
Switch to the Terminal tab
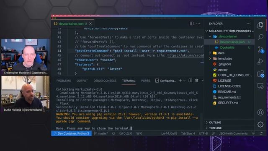pos(129,81)
